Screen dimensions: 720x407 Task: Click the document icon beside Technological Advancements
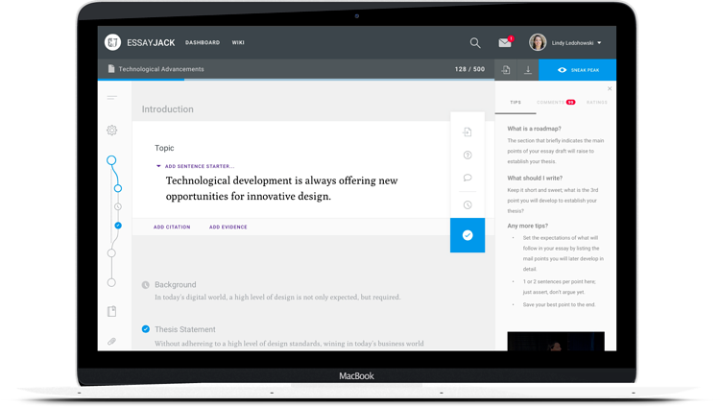[110, 69]
